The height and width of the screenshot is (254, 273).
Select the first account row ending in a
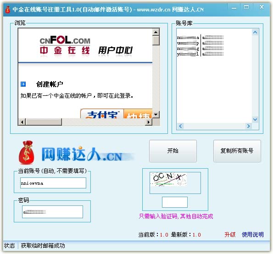coord(200,38)
